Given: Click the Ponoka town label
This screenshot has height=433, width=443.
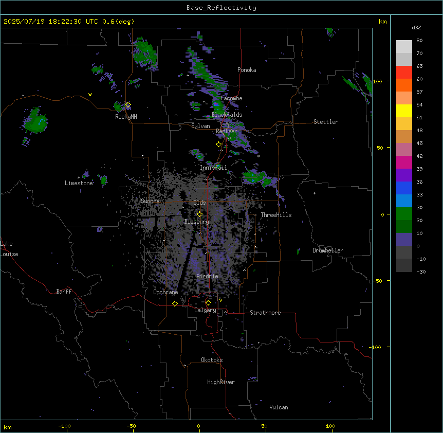Looking at the screenshot, I should click(x=247, y=70).
